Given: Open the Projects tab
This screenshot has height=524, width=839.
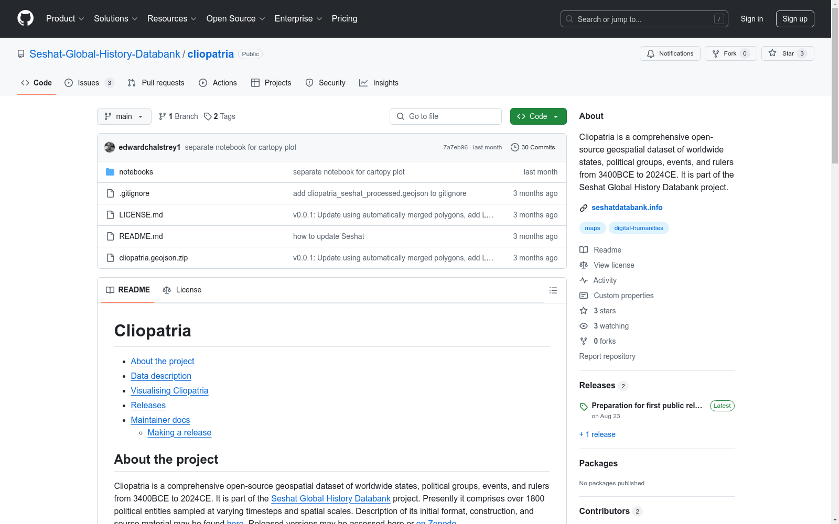Looking at the screenshot, I should (x=271, y=83).
